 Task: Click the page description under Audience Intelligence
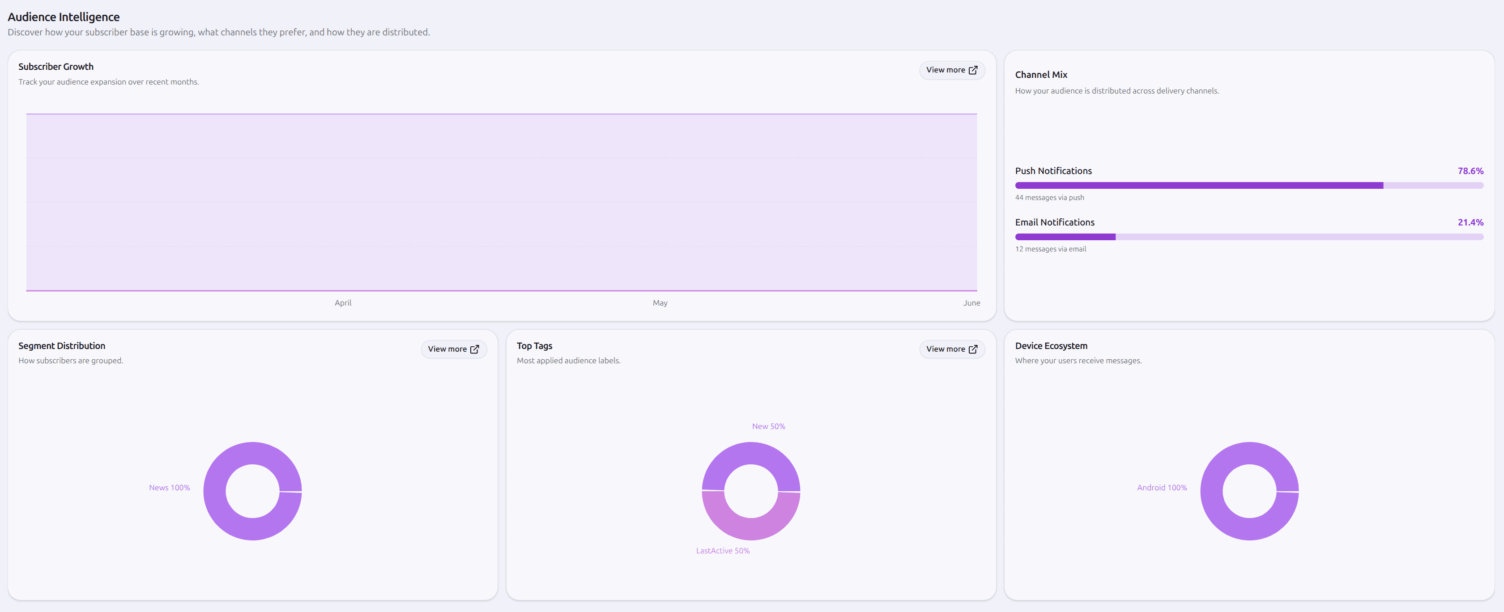[219, 32]
